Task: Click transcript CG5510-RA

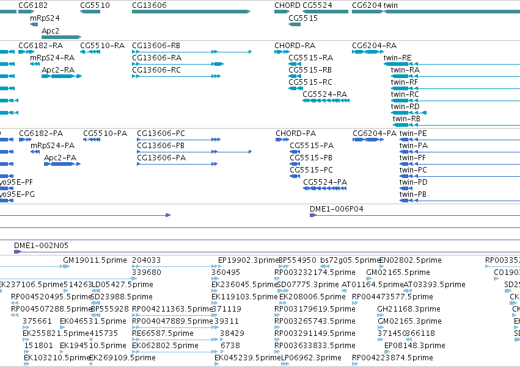Action: pos(103,46)
